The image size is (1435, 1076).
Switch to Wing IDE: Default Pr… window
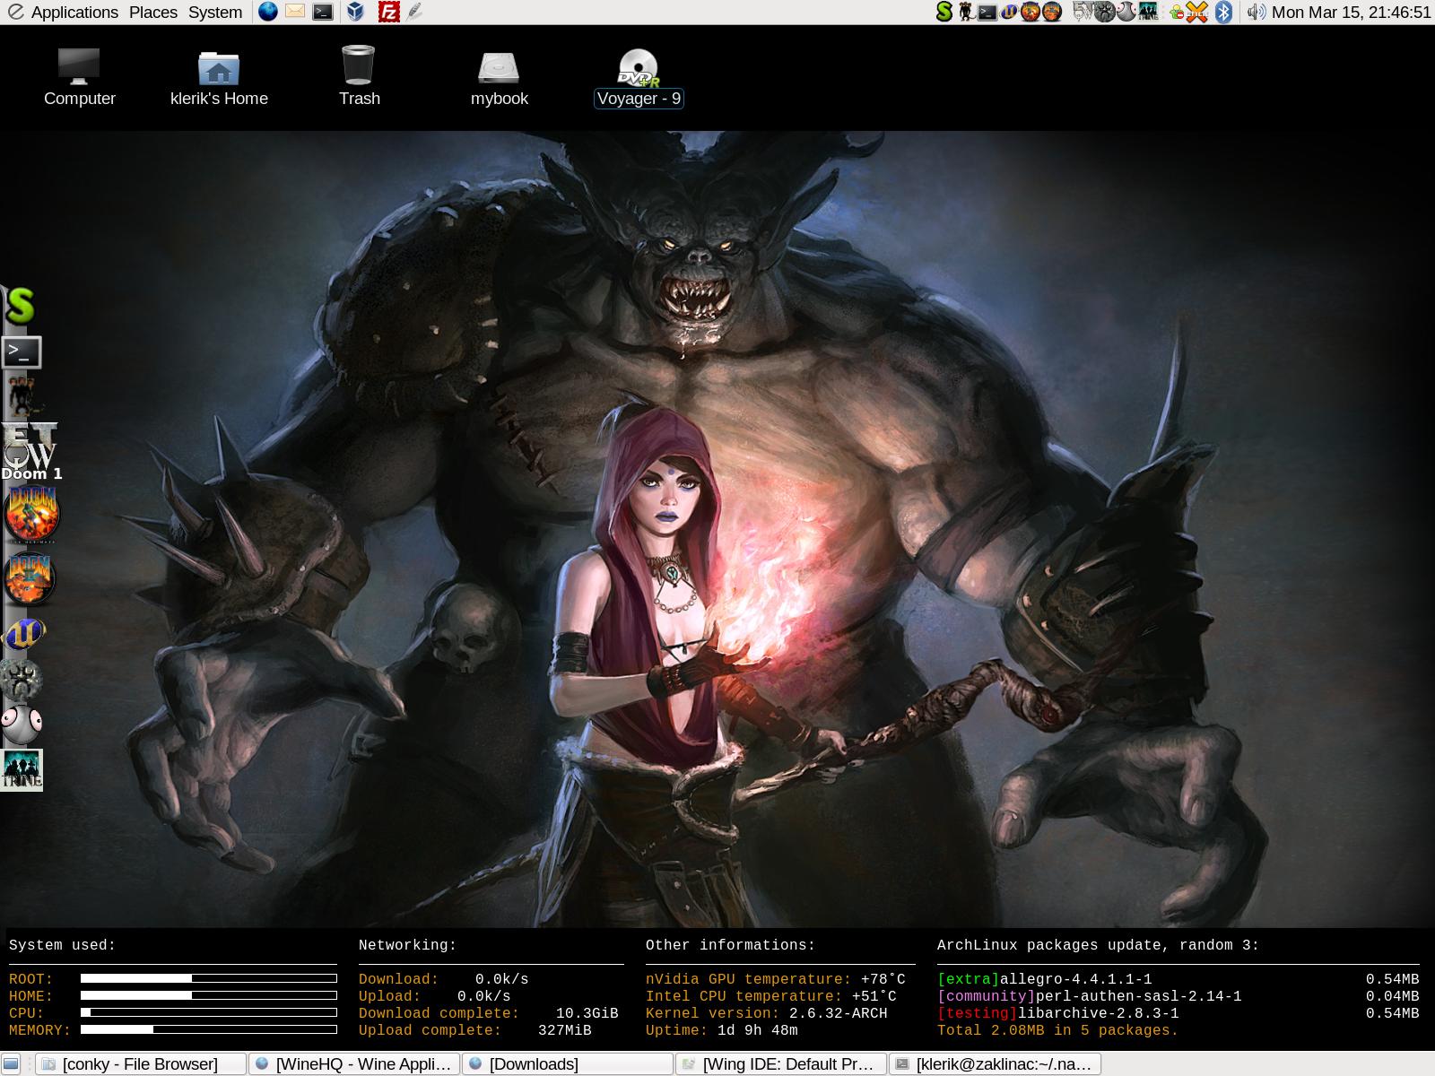pyautogui.click(x=780, y=1064)
